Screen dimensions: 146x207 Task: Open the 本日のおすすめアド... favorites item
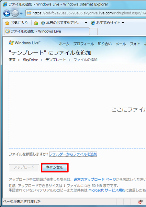[x=61, y=23]
